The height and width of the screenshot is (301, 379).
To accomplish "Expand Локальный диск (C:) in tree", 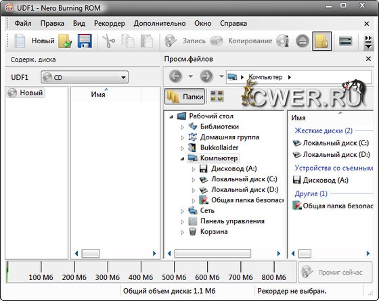I will [194, 180].
